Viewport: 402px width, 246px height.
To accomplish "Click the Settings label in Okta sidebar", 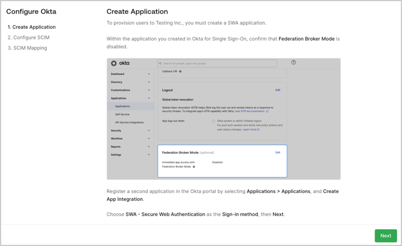I will point(116,155).
